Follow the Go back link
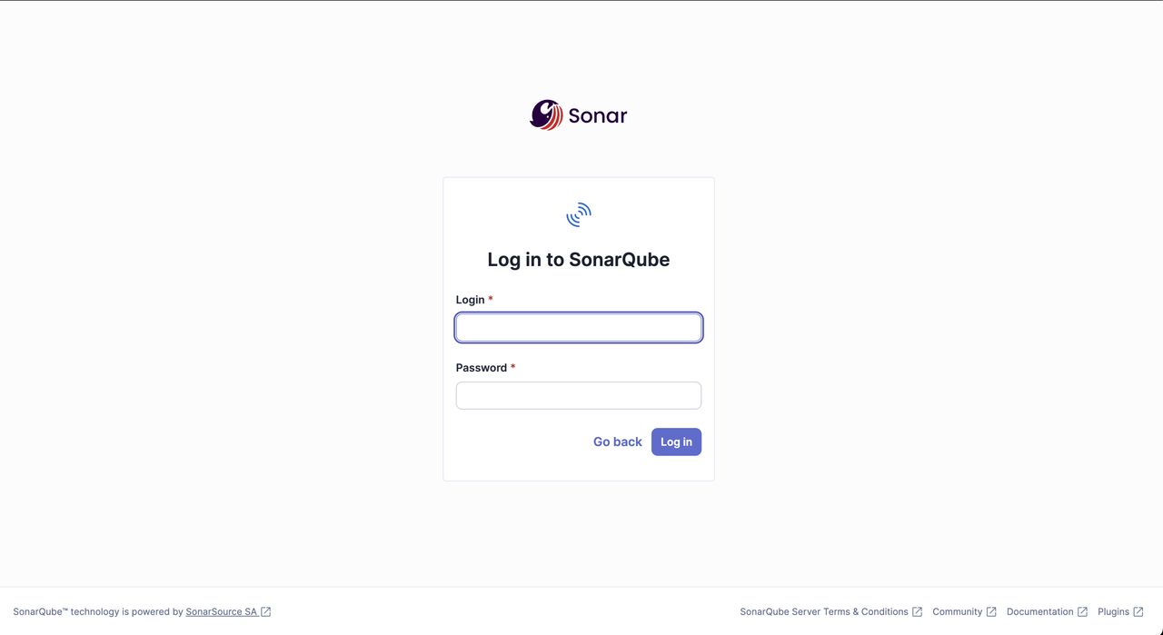1163x635 pixels. pos(618,442)
